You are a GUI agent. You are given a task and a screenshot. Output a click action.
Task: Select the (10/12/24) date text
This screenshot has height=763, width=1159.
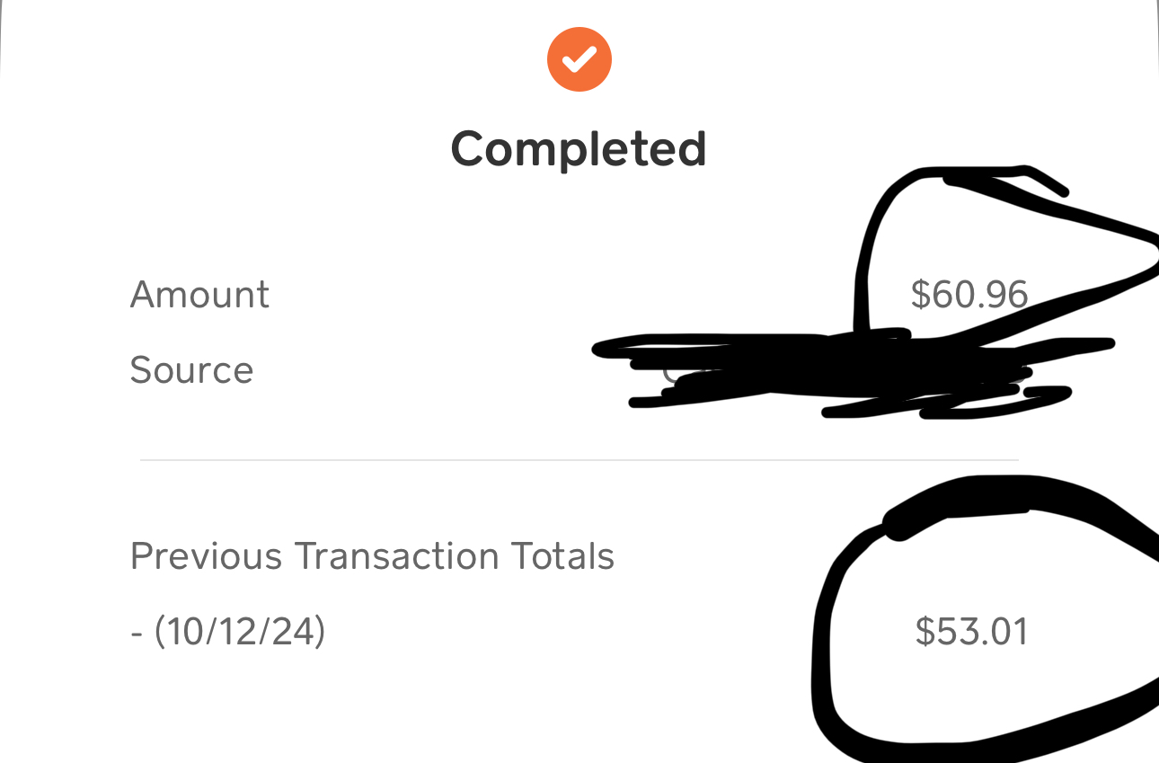point(239,632)
